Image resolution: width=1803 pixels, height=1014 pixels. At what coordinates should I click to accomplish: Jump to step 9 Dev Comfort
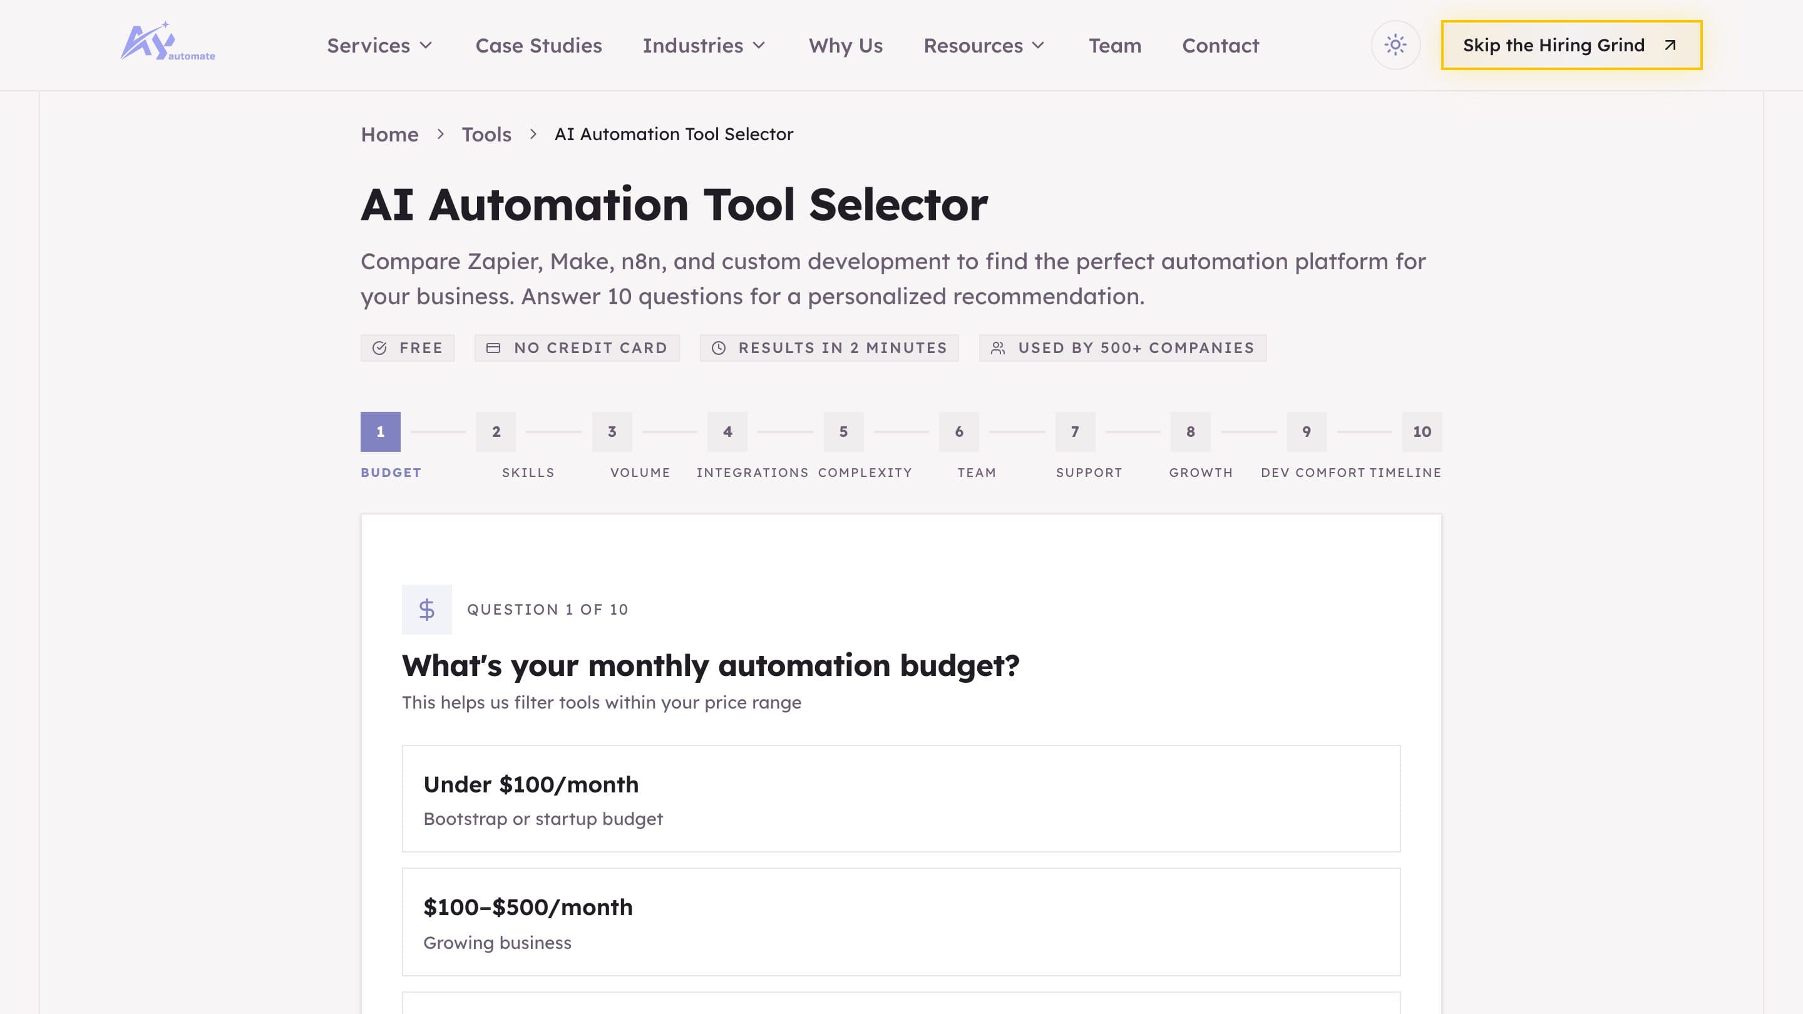[x=1307, y=432]
